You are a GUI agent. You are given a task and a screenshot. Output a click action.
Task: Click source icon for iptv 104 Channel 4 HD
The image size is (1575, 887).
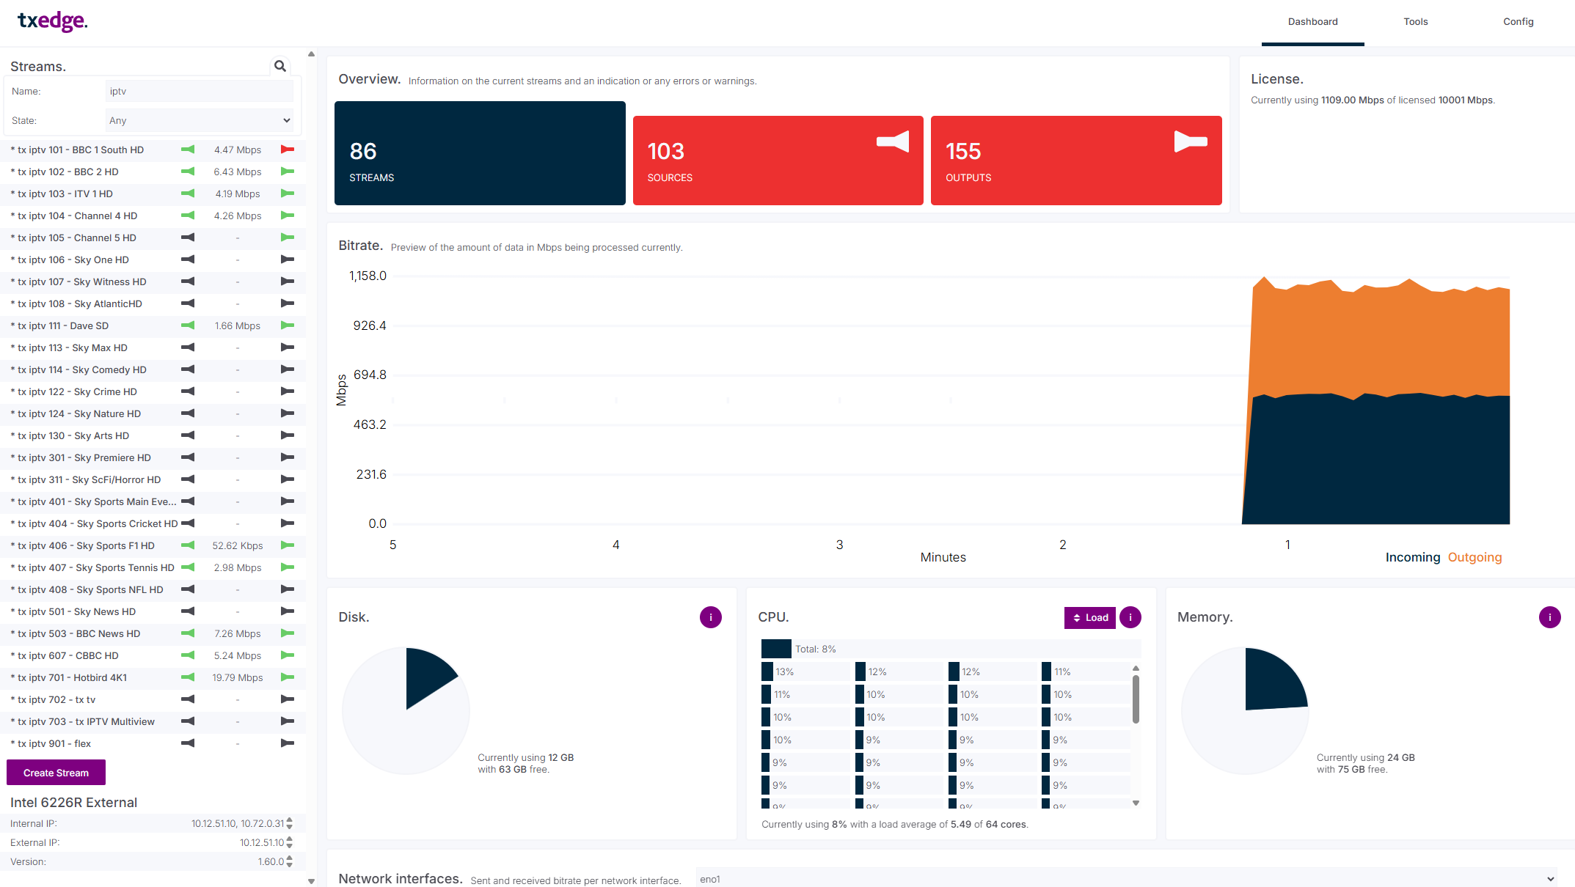[x=188, y=216]
